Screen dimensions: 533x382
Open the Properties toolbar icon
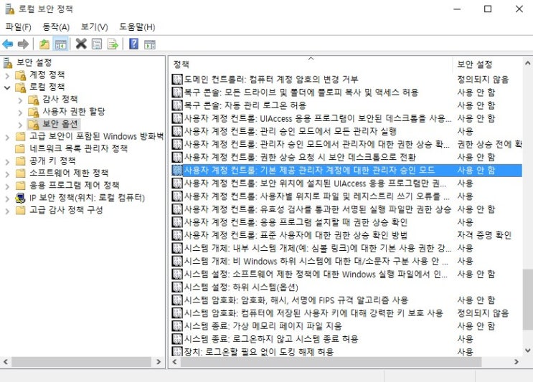(97, 44)
